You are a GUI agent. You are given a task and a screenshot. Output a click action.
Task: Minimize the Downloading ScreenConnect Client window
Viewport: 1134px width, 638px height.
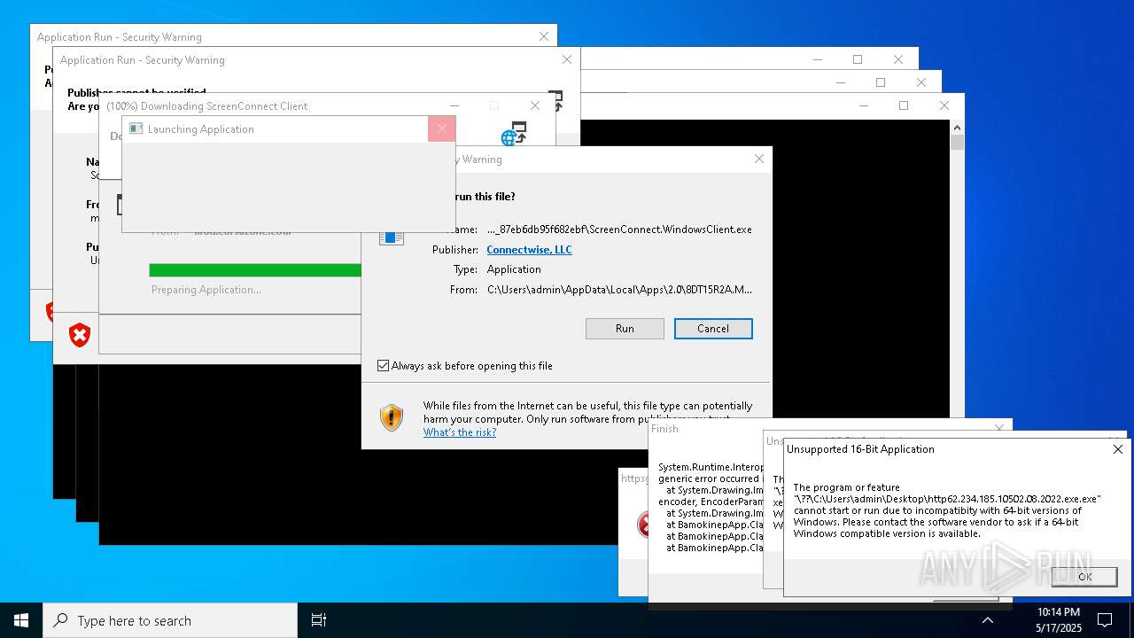(x=454, y=105)
